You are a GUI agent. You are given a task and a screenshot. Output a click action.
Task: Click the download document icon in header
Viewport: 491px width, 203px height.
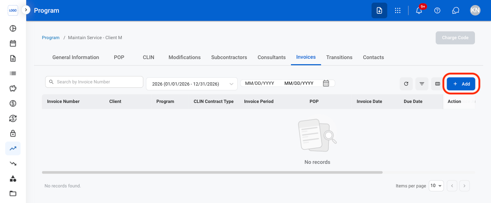tap(379, 11)
